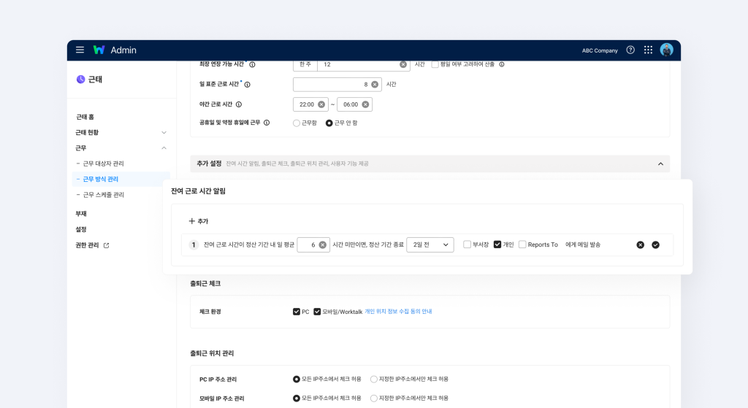This screenshot has height=408, width=748.
Task: Show info tooltip for 공휴일 및 약정 휴일에 근무
Action: (267, 123)
